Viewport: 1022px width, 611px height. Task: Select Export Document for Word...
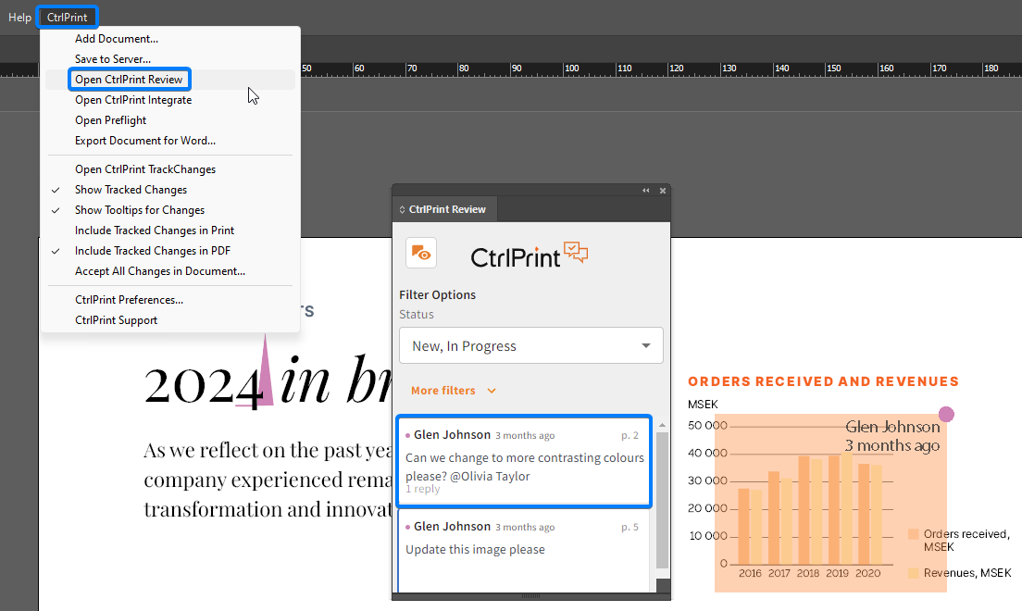[169, 140]
